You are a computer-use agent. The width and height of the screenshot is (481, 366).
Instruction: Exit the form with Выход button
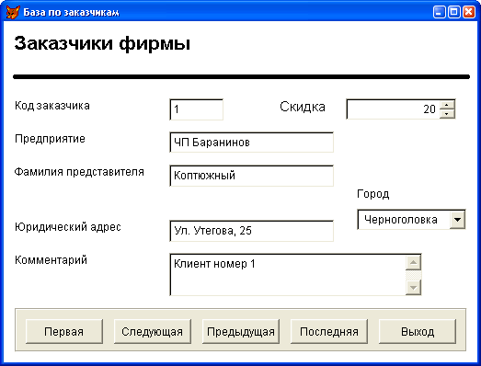418,331
